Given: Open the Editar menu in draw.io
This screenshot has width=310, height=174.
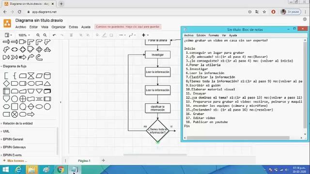Looking at the screenshot, I should 33,27.
